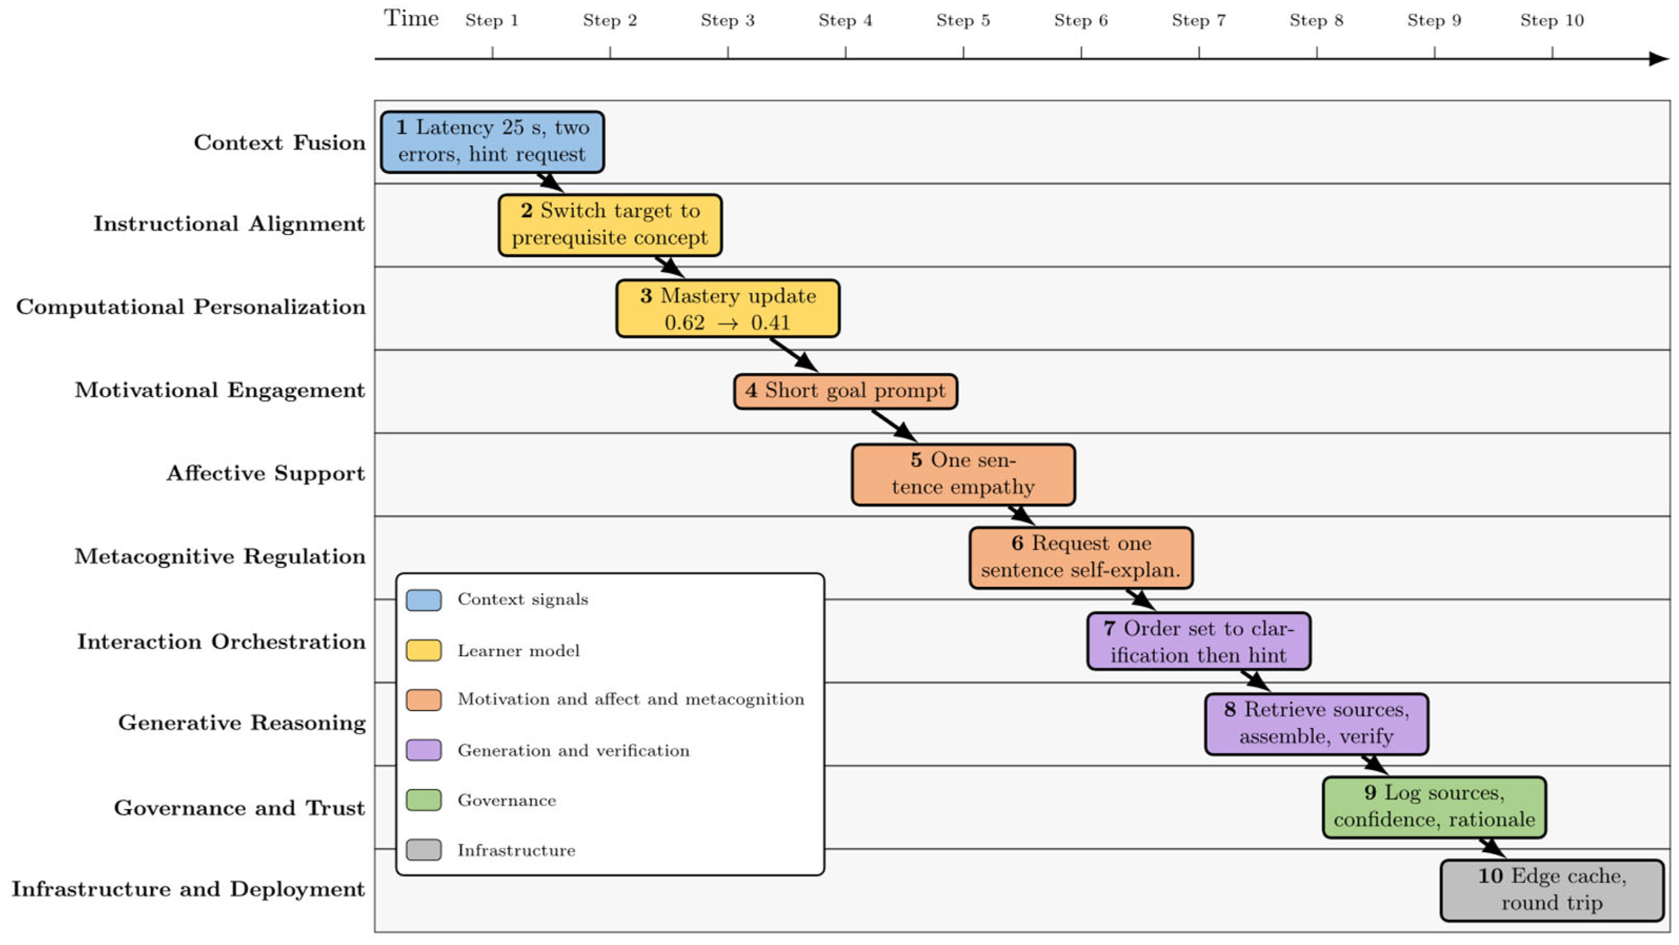Click the Governance and Trust row label
Image resolution: width=1679 pixels, height=945 pixels.
click(x=239, y=807)
